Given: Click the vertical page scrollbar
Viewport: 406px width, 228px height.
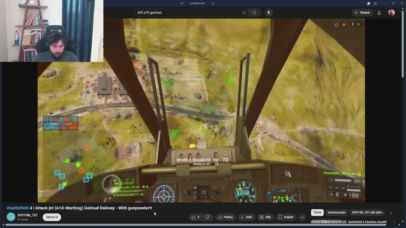Looking at the screenshot, I should point(403,43).
